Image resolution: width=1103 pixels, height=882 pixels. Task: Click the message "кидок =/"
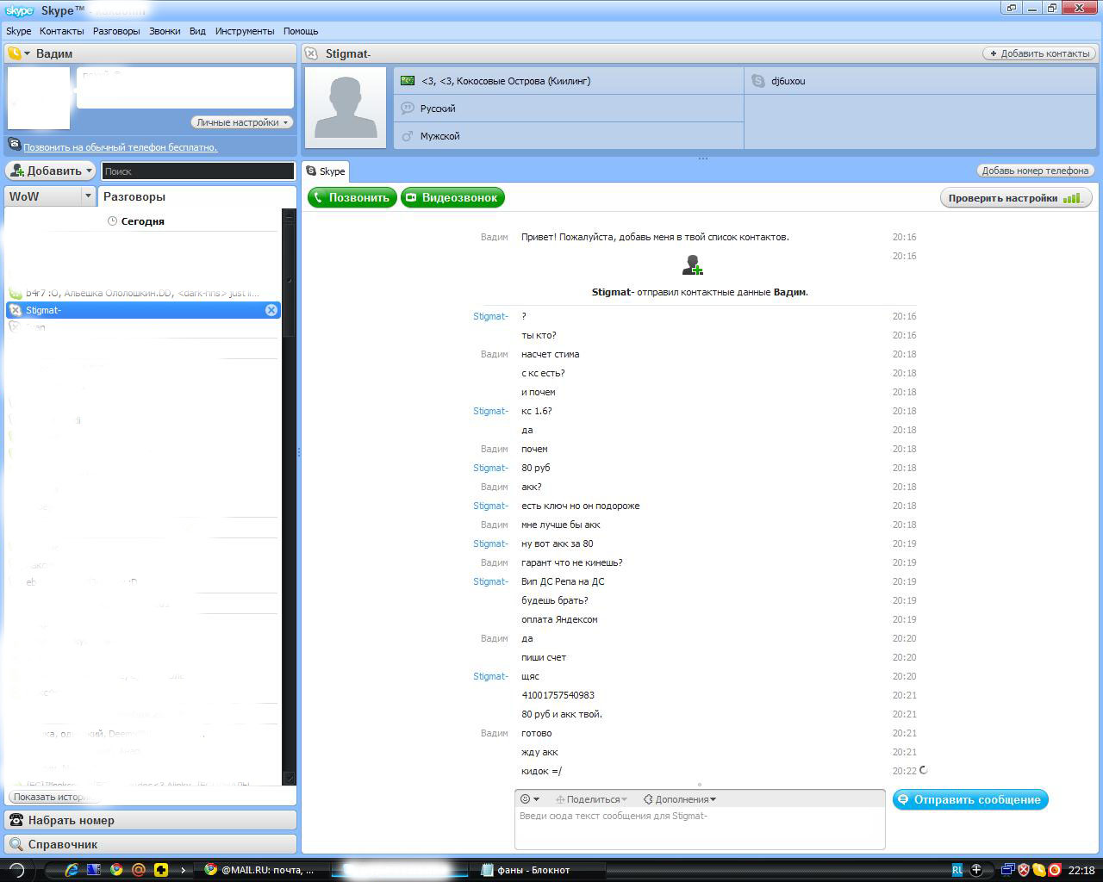541,771
